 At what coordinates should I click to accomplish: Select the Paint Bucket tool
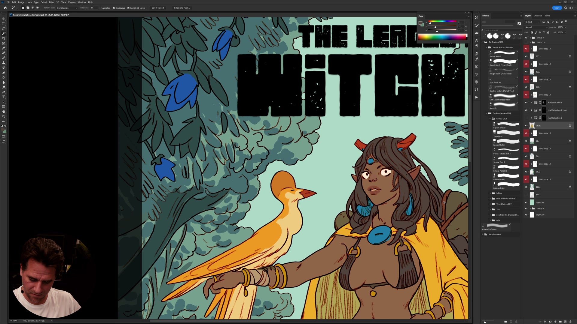click(x=4, y=77)
